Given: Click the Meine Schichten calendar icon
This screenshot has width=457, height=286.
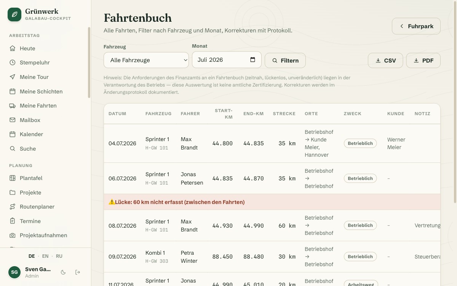Looking at the screenshot, I should tap(13, 92).
